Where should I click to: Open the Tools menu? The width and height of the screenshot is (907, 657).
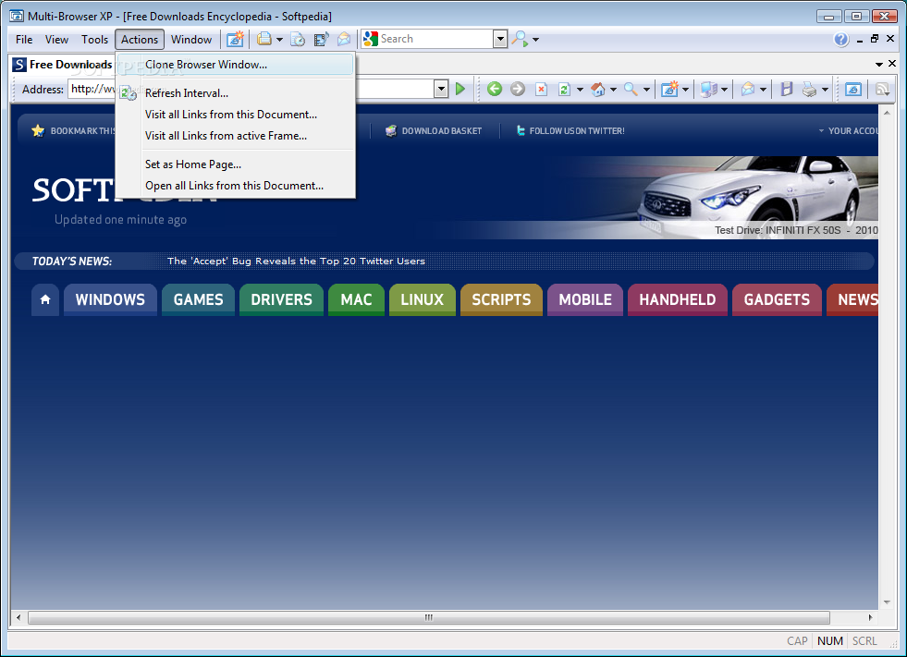pyautogui.click(x=94, y=40)
